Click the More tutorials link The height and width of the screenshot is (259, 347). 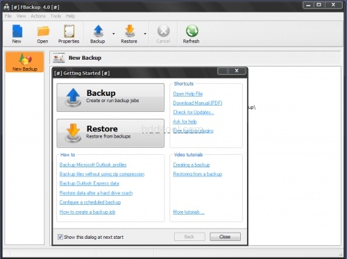coord(189,212)
